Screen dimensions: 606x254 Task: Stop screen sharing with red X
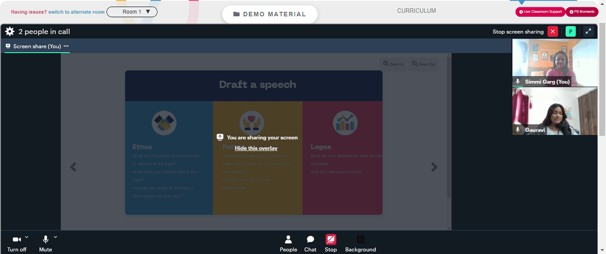pos(553,31)
